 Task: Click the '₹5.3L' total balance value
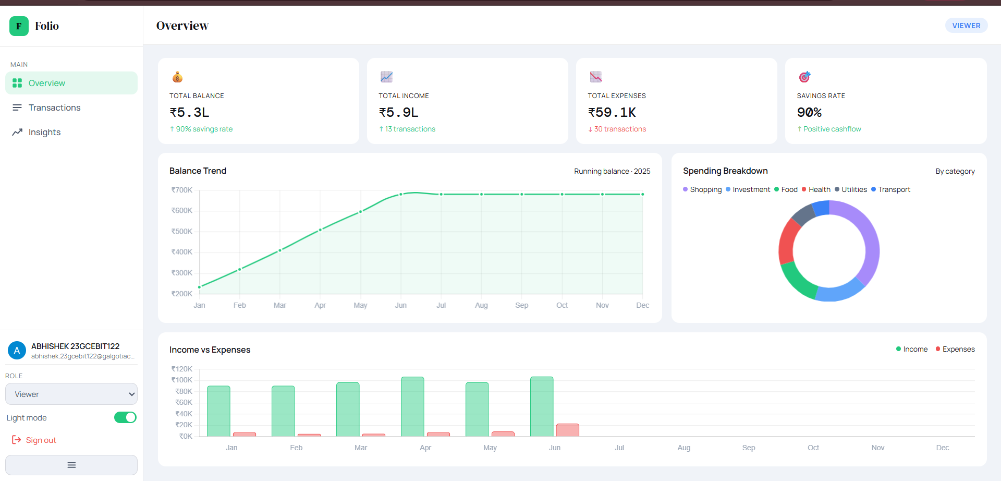coord(189,112)
